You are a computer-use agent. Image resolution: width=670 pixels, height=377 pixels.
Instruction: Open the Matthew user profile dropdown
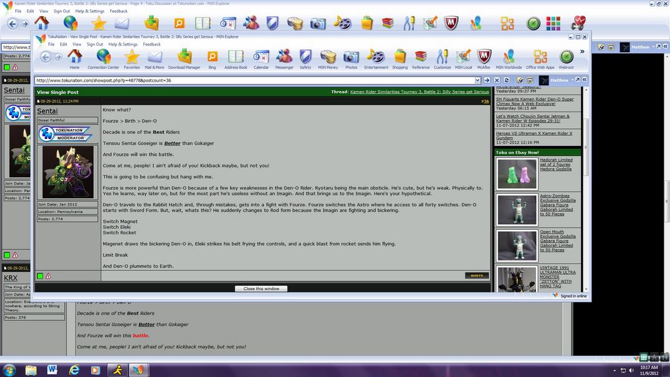559,80
